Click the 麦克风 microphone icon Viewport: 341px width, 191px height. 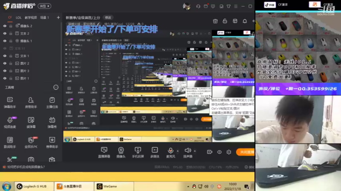(x=171, y=151)
